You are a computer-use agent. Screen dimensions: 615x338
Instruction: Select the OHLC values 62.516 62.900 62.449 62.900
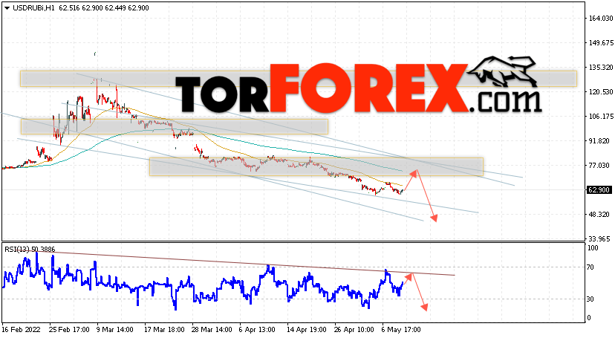104,8
